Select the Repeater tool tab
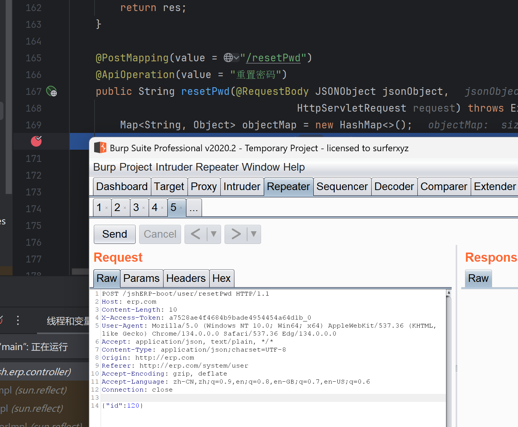 (x=289, y=187)
